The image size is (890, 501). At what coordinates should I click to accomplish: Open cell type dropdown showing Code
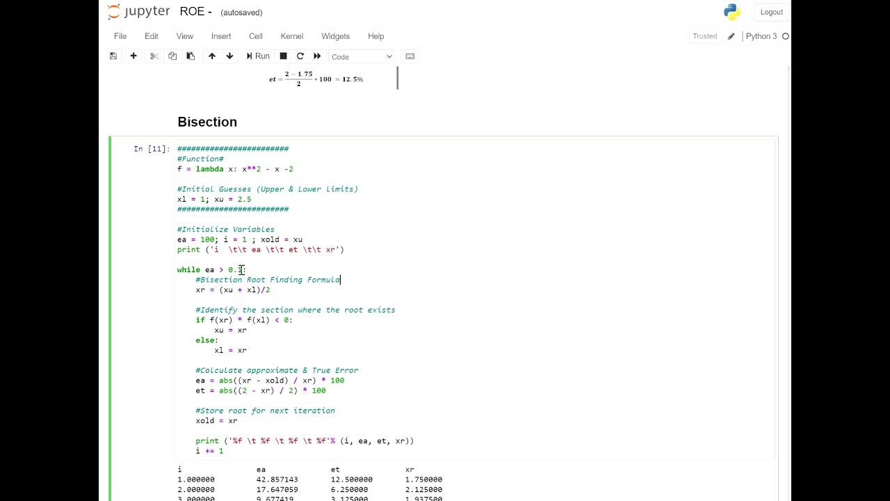coord(362,56)
